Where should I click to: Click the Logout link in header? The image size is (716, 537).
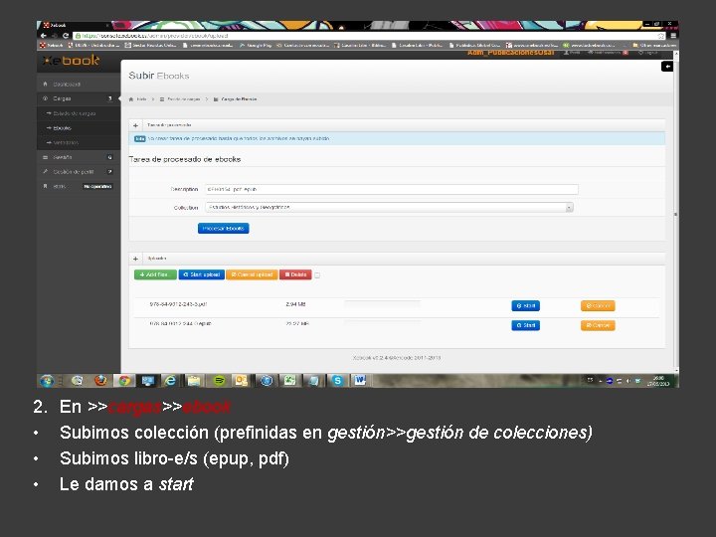pos(648,53)
